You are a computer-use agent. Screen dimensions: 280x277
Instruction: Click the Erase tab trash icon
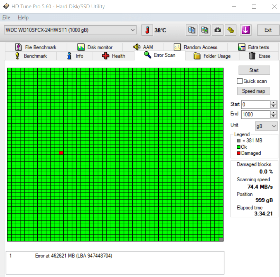(x=252, y=55)
